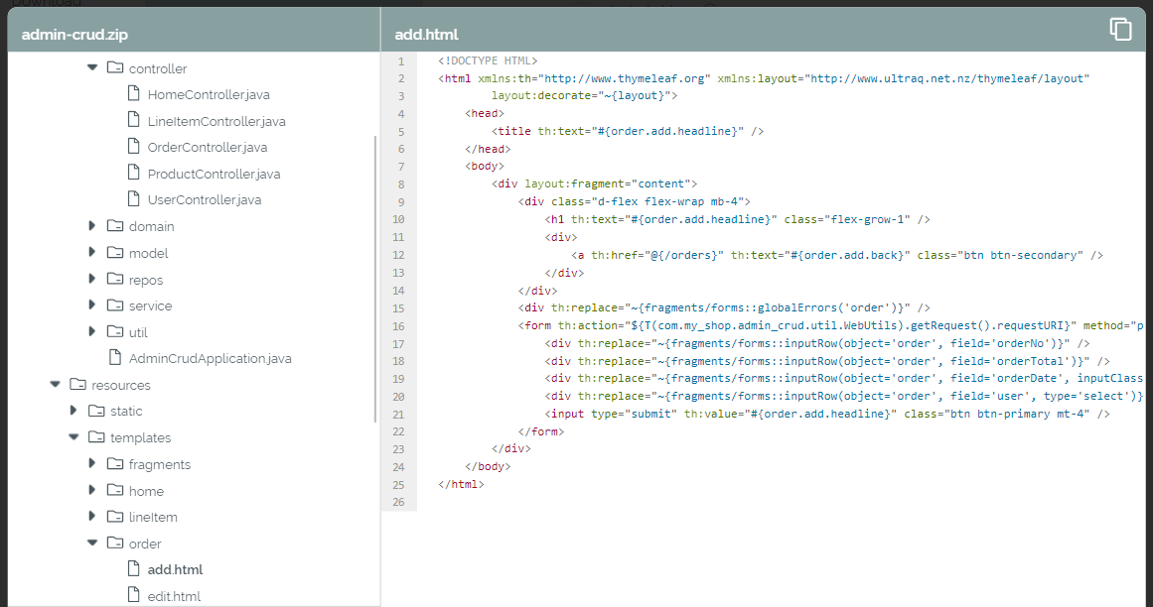Screen dimensions: 1153x607
Task: Click the LineItemController.java file icon
Action: tap(133, 120)
